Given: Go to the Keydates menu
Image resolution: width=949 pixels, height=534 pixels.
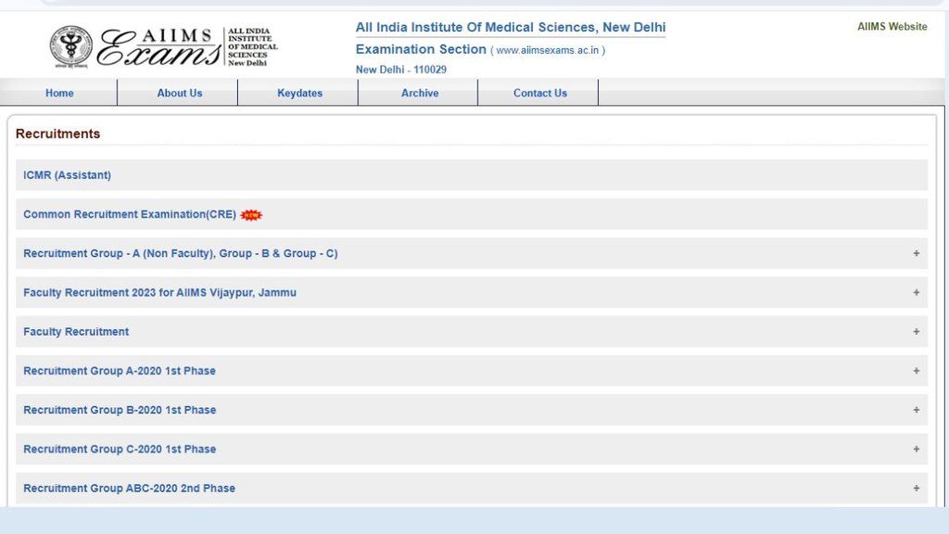Looking at the screenshot, I should [x=299, y=93].
